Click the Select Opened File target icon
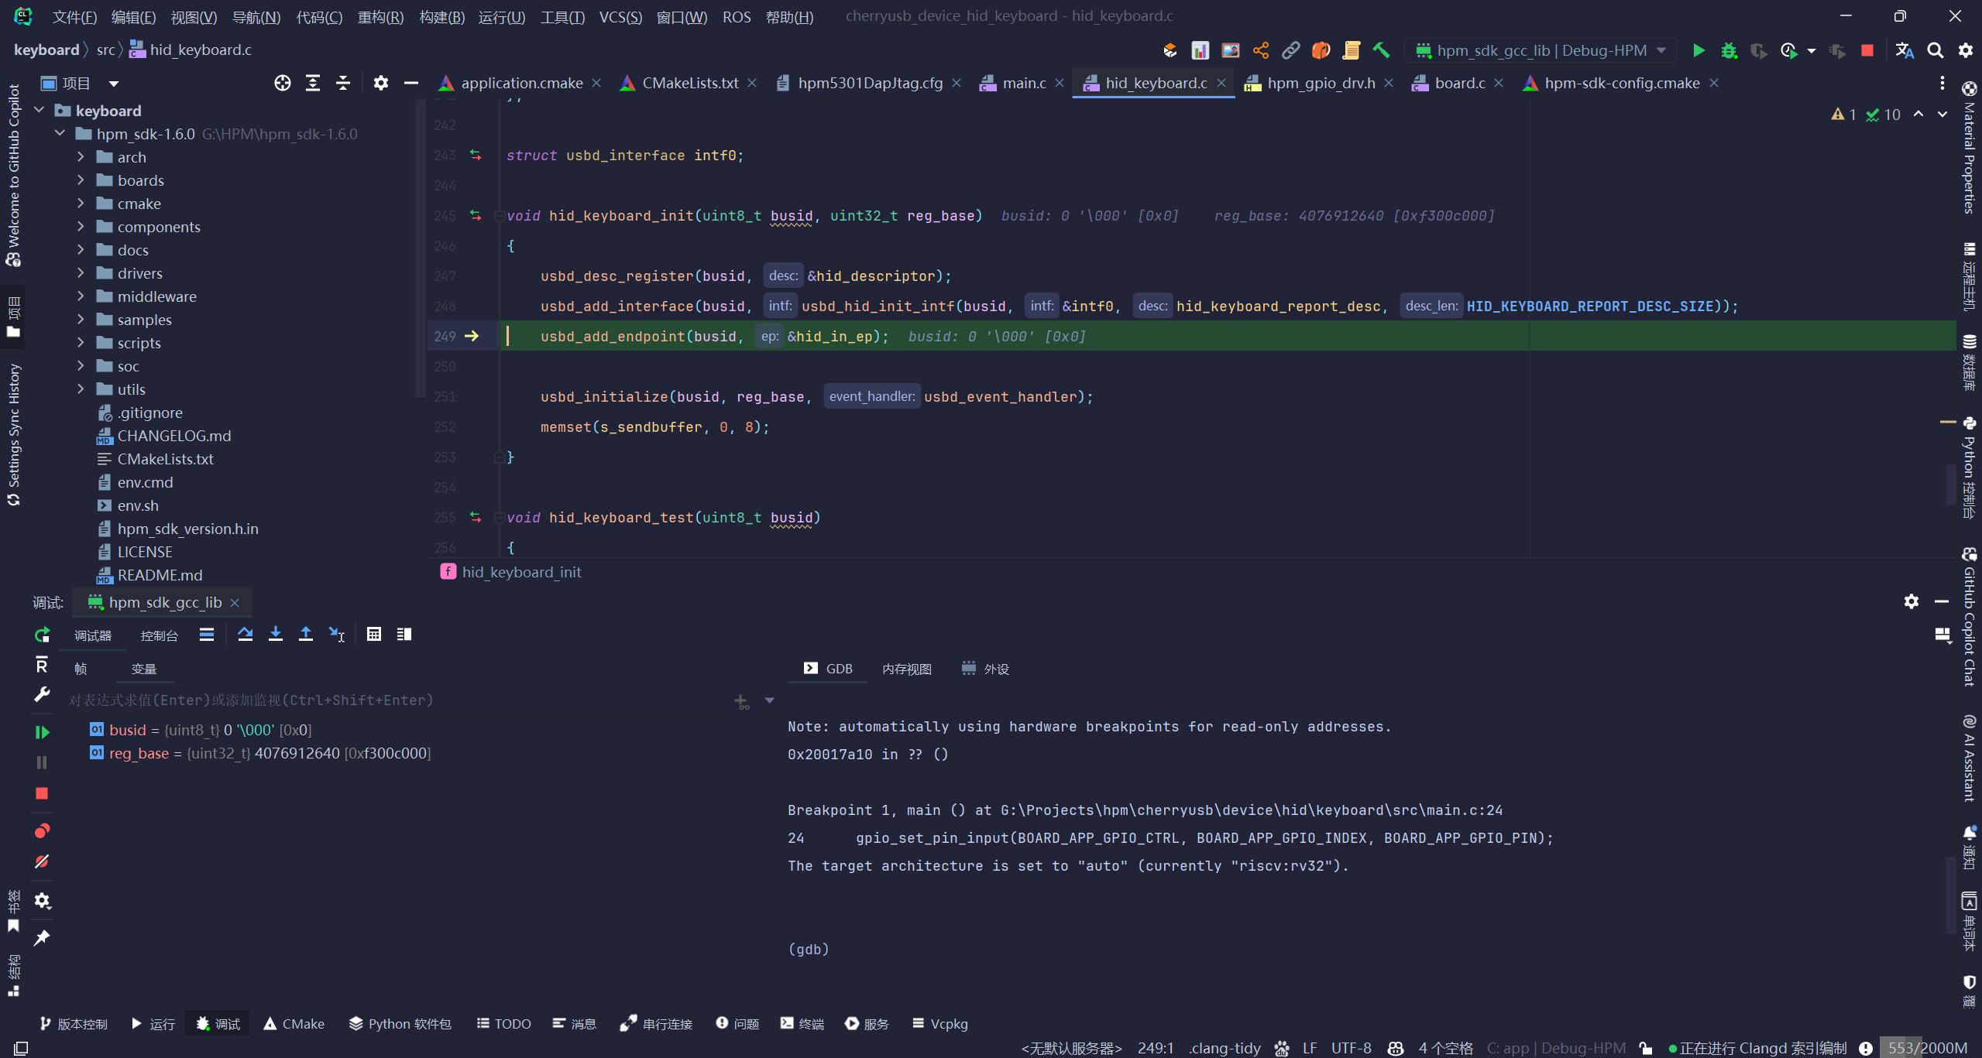 [282, 83]
